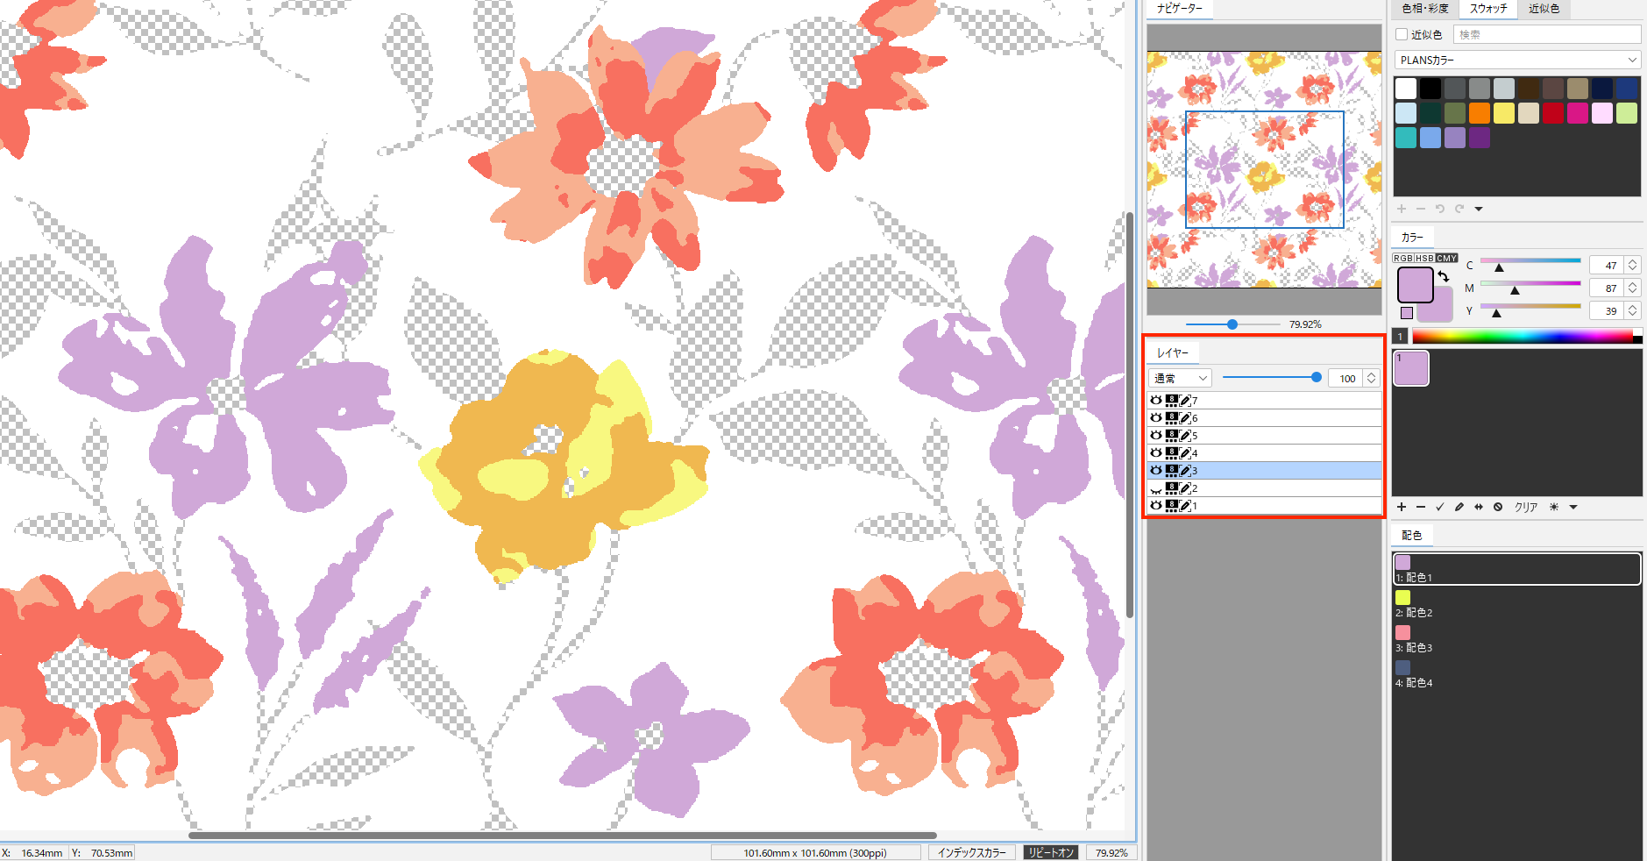The image size is (1647, 861).
Task: Click the クリア button
Action: 1526,507
